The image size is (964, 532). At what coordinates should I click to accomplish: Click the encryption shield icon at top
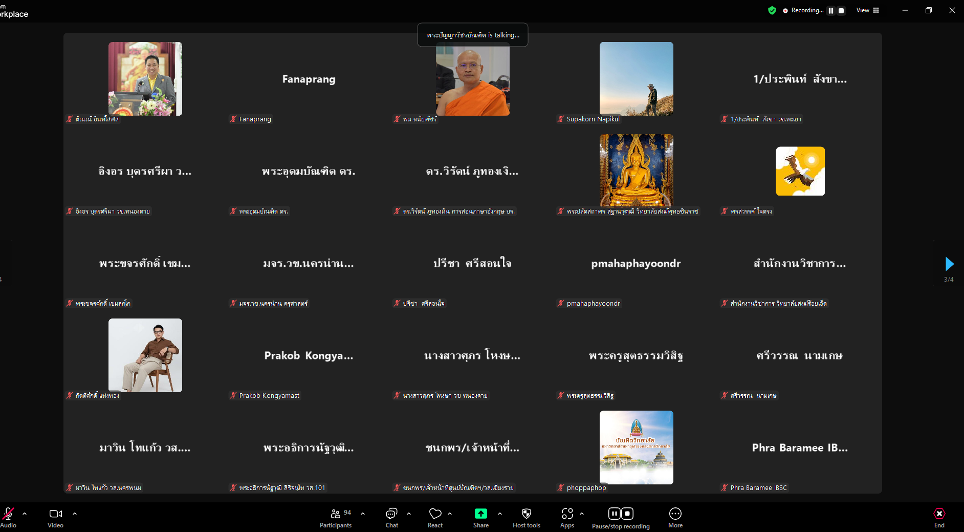772,10
